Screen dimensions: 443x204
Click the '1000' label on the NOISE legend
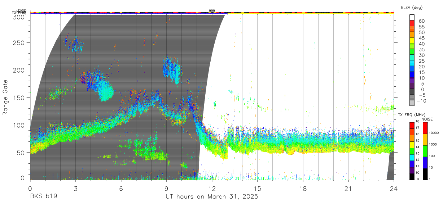(433, 145)
